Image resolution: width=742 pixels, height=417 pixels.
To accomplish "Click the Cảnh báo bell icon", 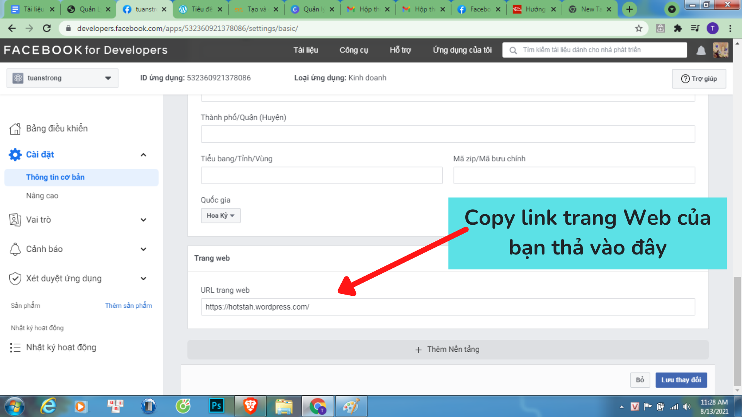I will (15, 249).
